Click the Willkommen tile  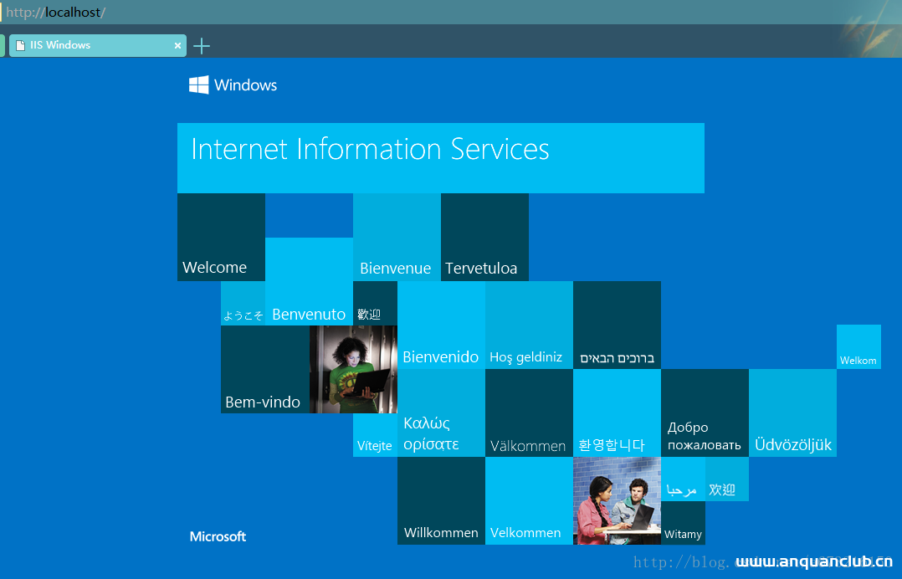tap(441, 501)
